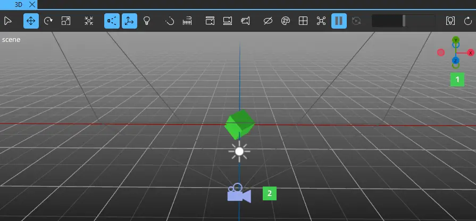Click the red X axis on gizmo

point(471,52)
